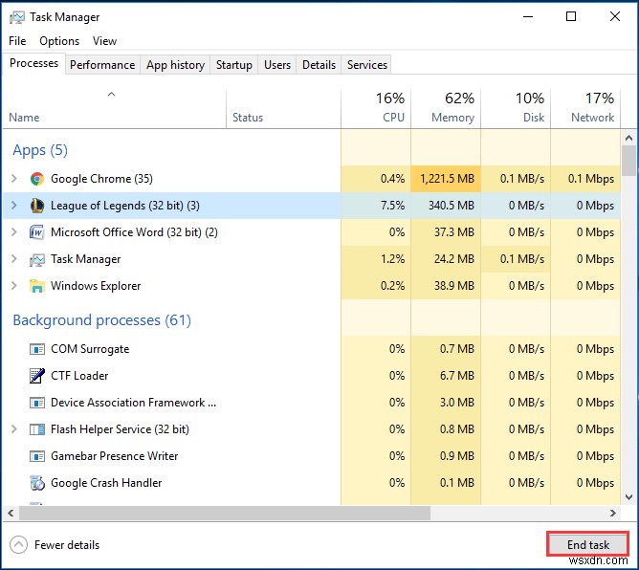Click the Google Chrome icon in Apps list
The width and height of the screenshot is (639, 570).
tap(37, 179)
